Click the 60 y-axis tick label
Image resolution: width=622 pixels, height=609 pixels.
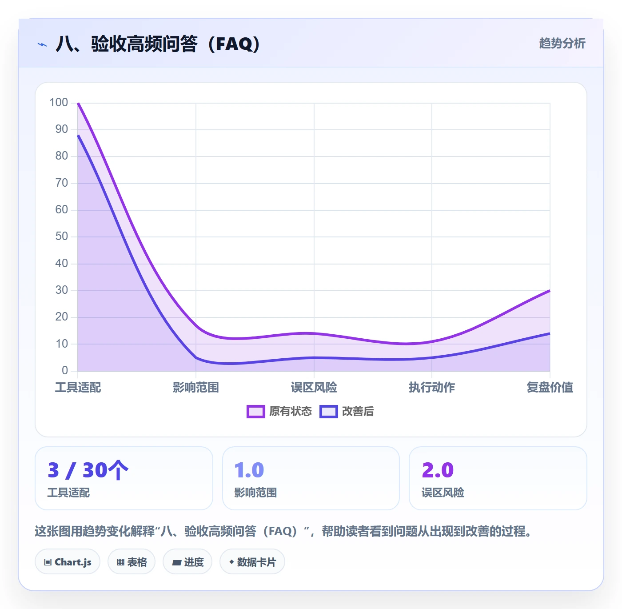point(62,209)
